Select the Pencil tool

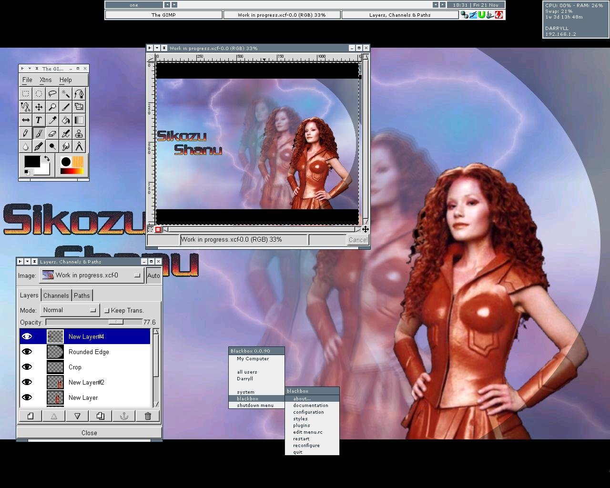tap(26, 133)
